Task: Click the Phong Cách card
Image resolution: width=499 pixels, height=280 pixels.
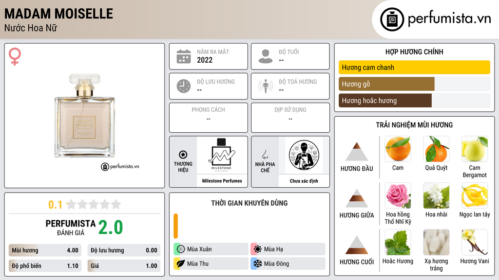Action: tap(209, 118)
